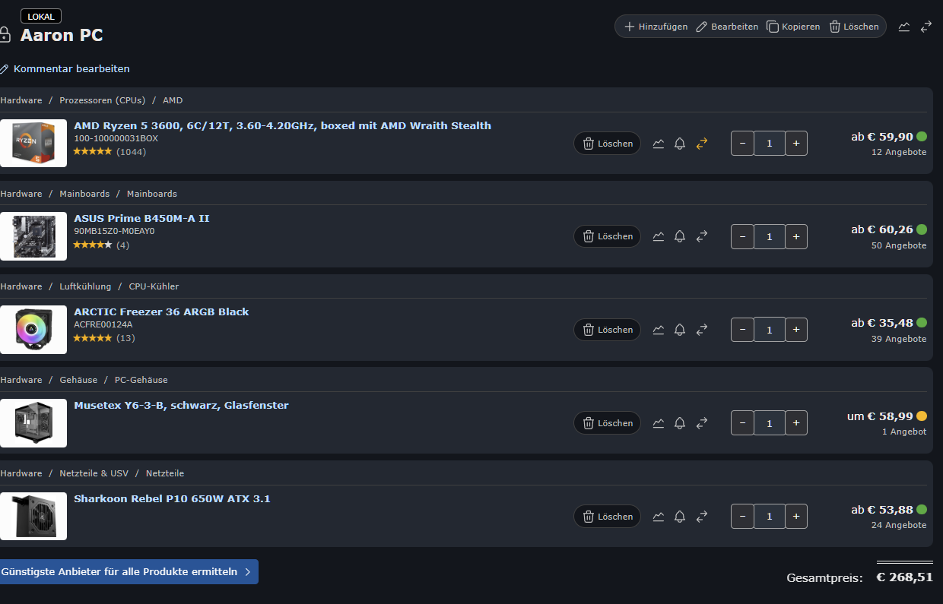Image resolution: width=943 pixels, height=604 pixels.
Task: Click the quantity field for Musetex Y6-3-B
Action: click(770, 422)
